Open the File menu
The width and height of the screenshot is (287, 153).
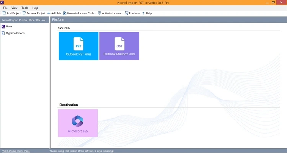click(5, 8)
